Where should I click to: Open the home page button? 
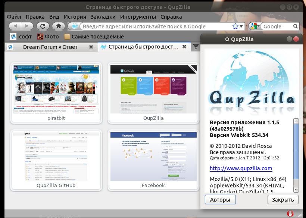[59, 26]
